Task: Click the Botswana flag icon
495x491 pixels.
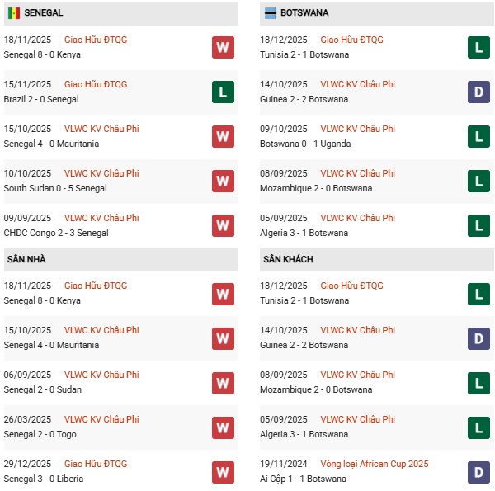Action: tap(270, 13)
